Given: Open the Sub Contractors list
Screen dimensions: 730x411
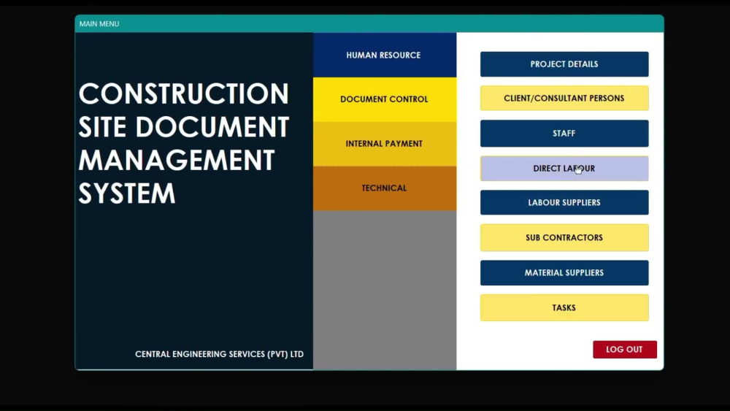Looking at the screenshot, I should pos(564,237).
